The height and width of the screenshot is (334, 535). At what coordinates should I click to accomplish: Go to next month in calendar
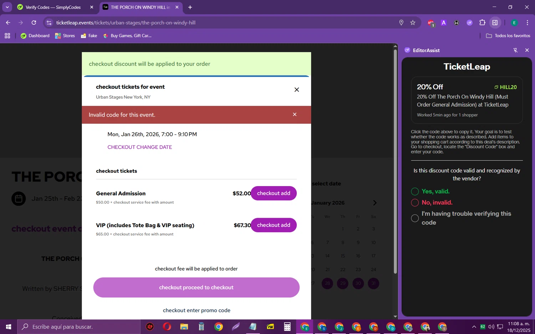tap(375, 203)
